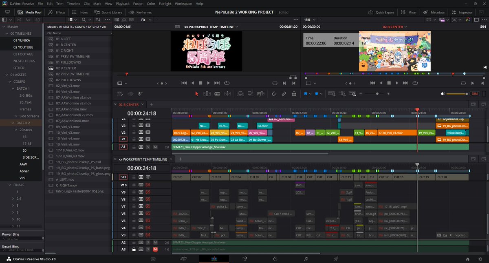Image resolution: width=489 pixels, height=263 pixels.
Task: Open the Playback menu
Action: (x=123, y=4)
